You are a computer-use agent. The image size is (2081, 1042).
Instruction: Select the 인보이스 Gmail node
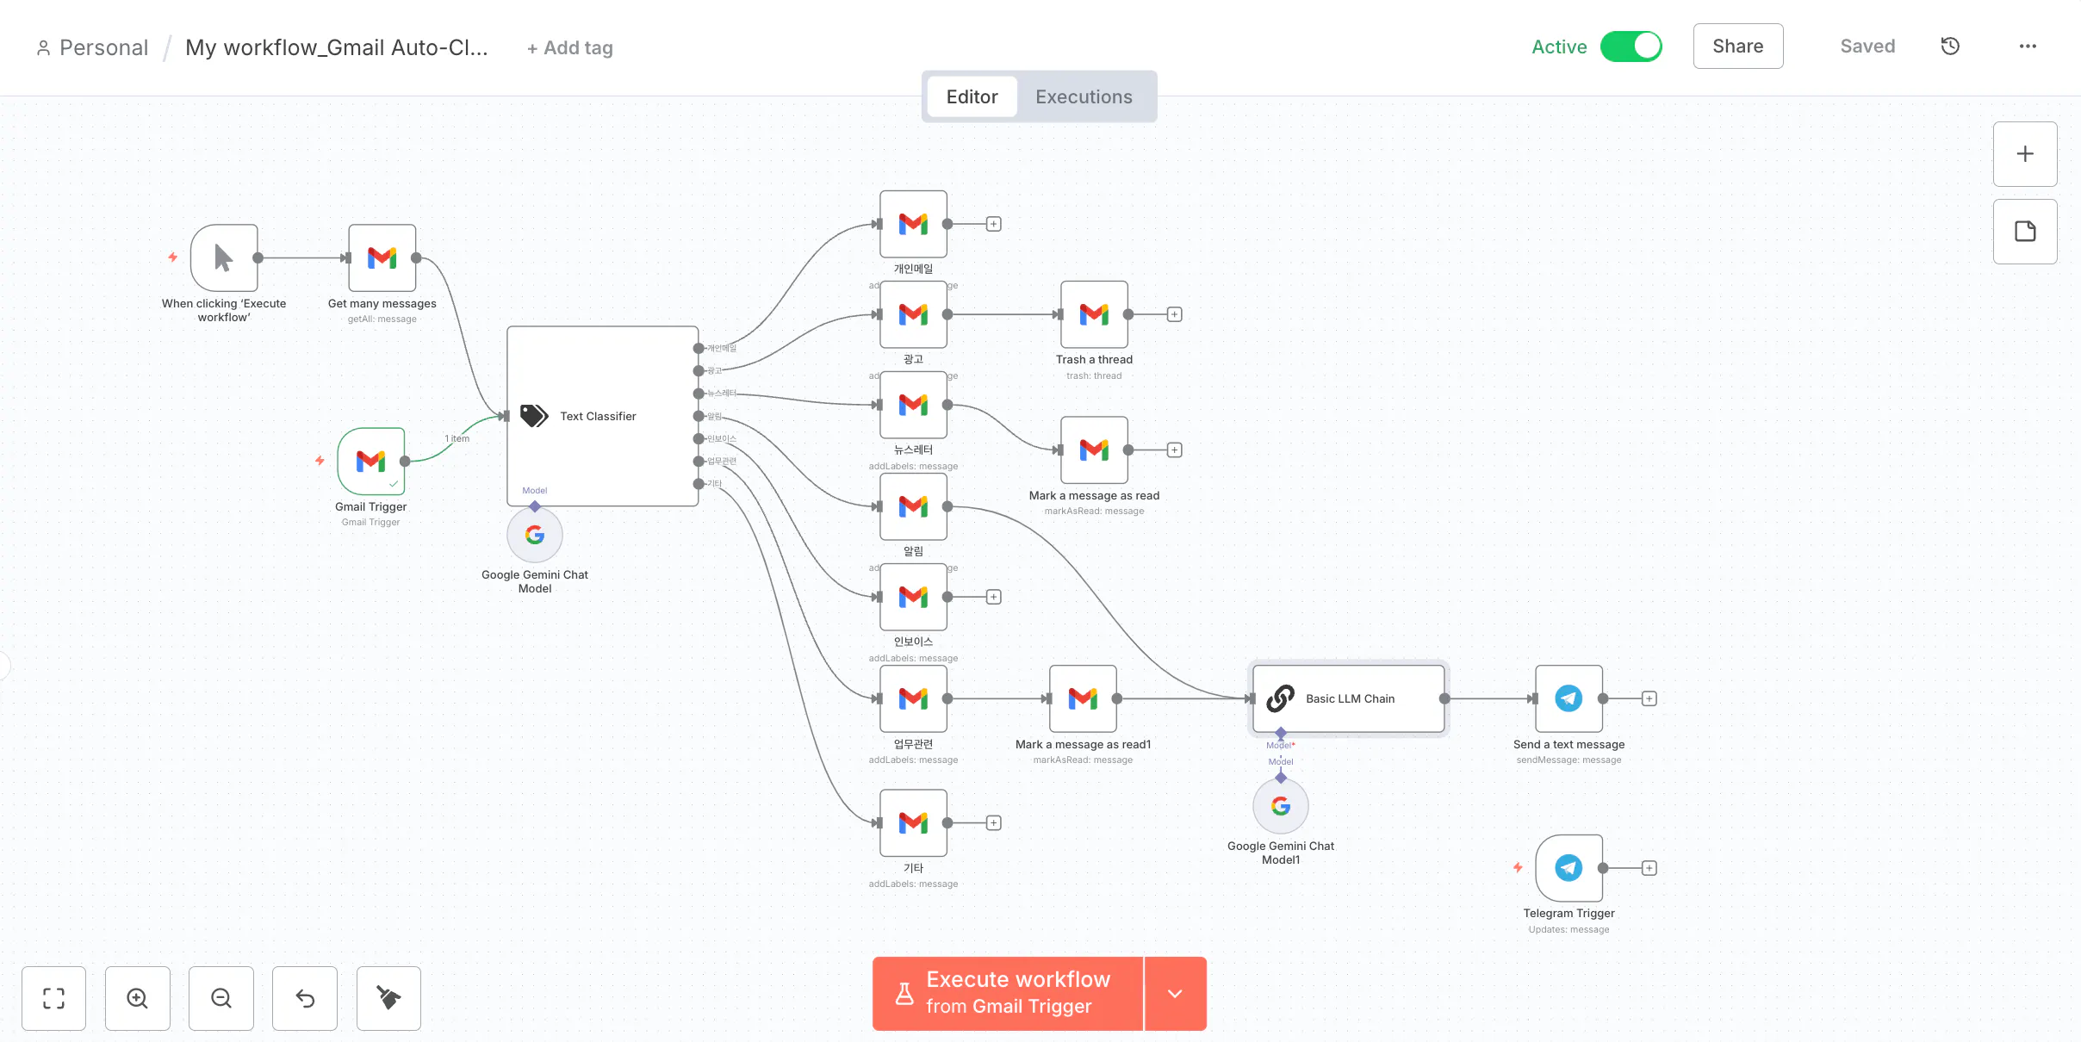pos(913,597)
